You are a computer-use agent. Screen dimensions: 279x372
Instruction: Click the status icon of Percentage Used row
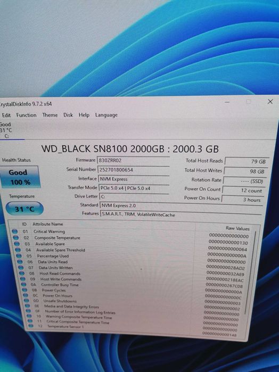[19, 256]
